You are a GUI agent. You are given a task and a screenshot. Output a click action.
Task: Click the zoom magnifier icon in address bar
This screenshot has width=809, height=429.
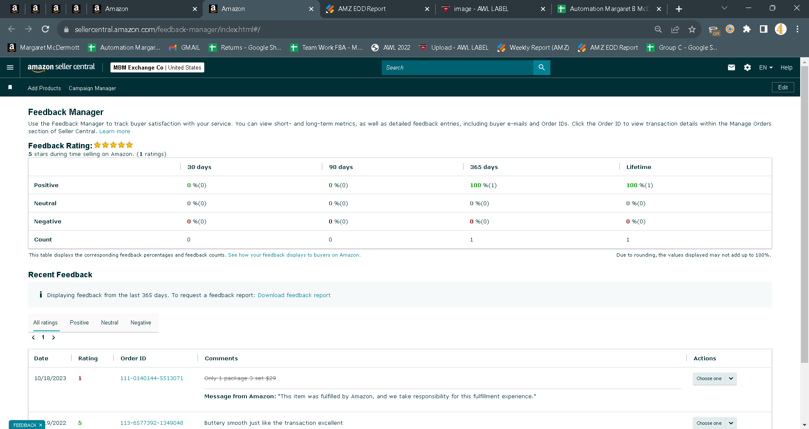pos(658,29)
